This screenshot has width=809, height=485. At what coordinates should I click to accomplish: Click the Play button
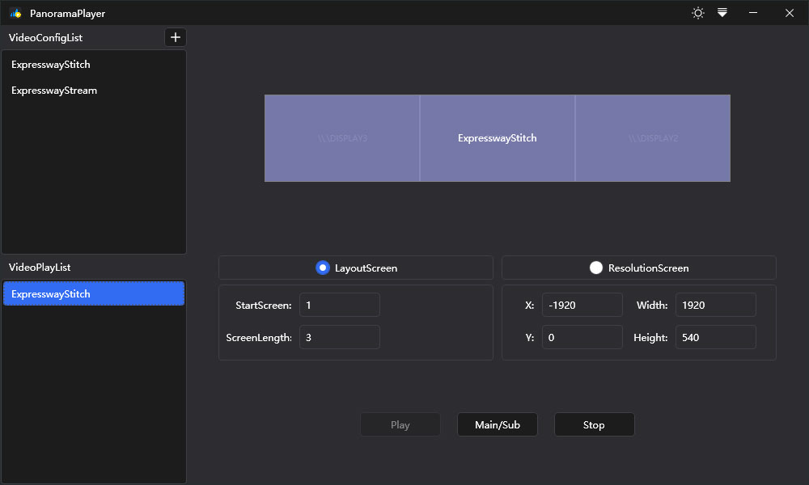pyautogui.click(x=400, y=424)
